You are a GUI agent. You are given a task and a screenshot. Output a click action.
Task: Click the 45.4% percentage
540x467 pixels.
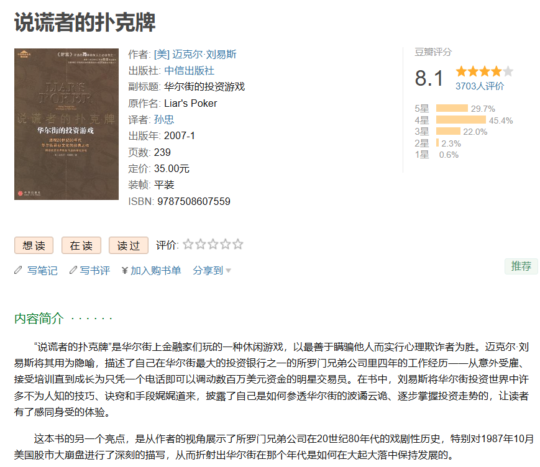pos(501,120)
